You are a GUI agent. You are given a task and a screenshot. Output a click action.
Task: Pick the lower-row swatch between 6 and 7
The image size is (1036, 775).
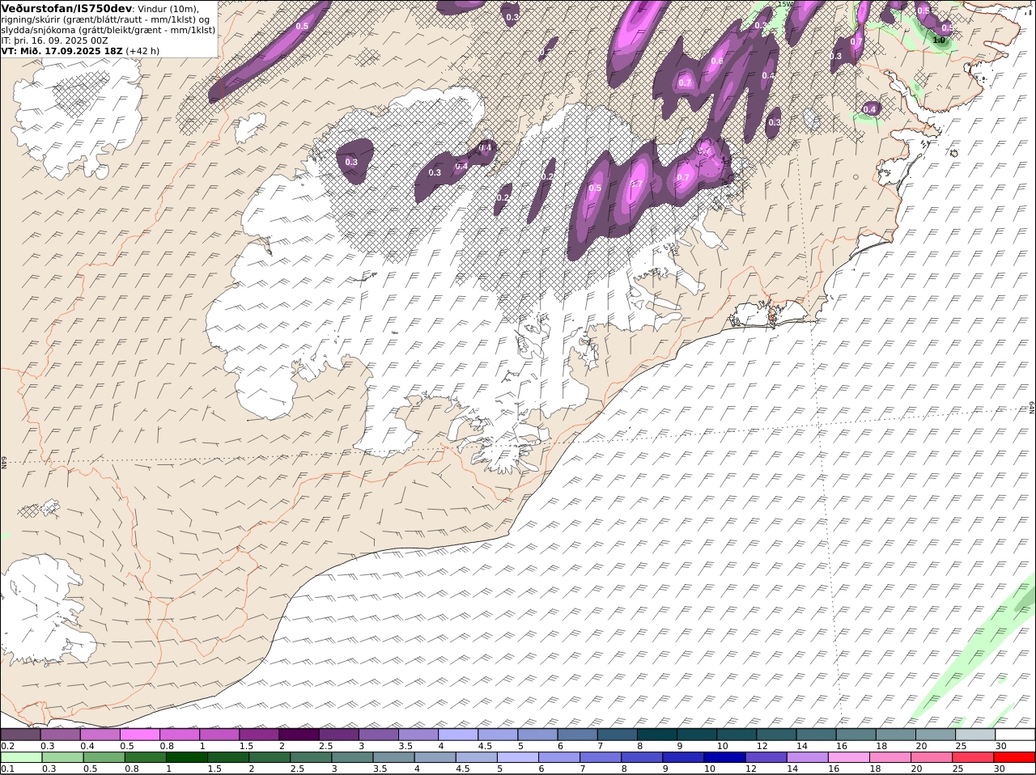558,757
